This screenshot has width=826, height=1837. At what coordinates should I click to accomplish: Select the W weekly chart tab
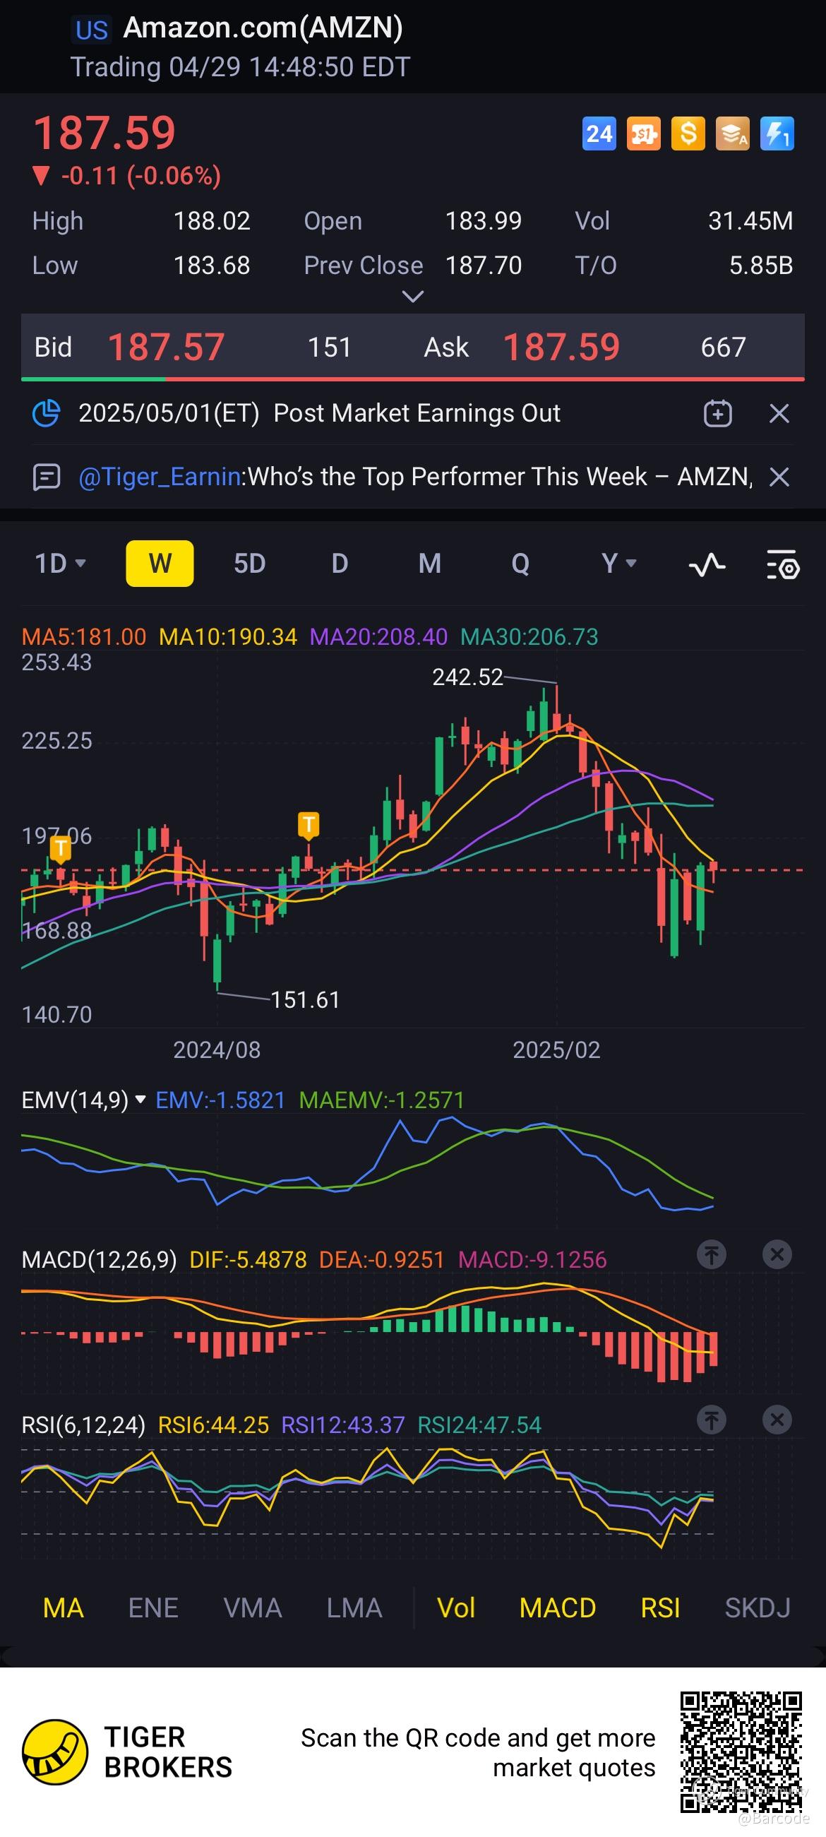coord(160,564)
